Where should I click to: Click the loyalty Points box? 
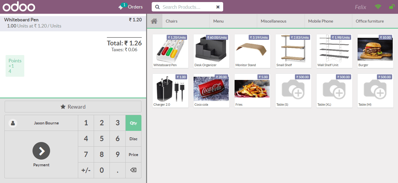[x=15, y=66]
